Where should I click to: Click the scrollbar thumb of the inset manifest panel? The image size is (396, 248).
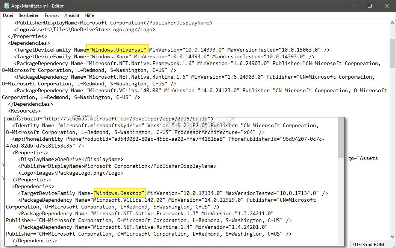(341, 138)
